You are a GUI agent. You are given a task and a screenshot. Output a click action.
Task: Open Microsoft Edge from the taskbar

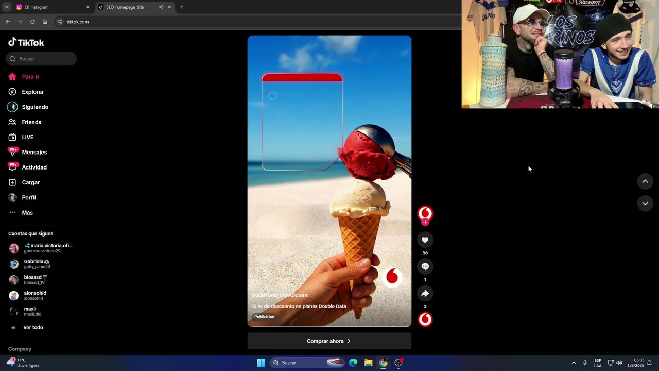[x=353, y=363]
